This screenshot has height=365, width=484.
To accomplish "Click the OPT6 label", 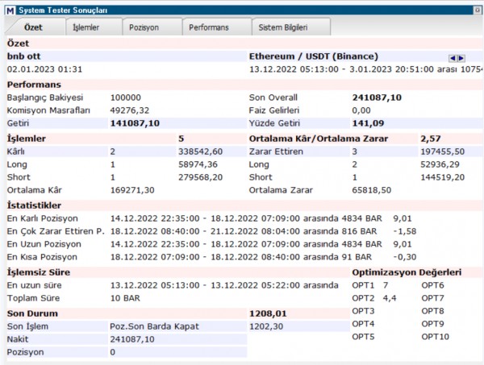I will click(x=432, y=285).
